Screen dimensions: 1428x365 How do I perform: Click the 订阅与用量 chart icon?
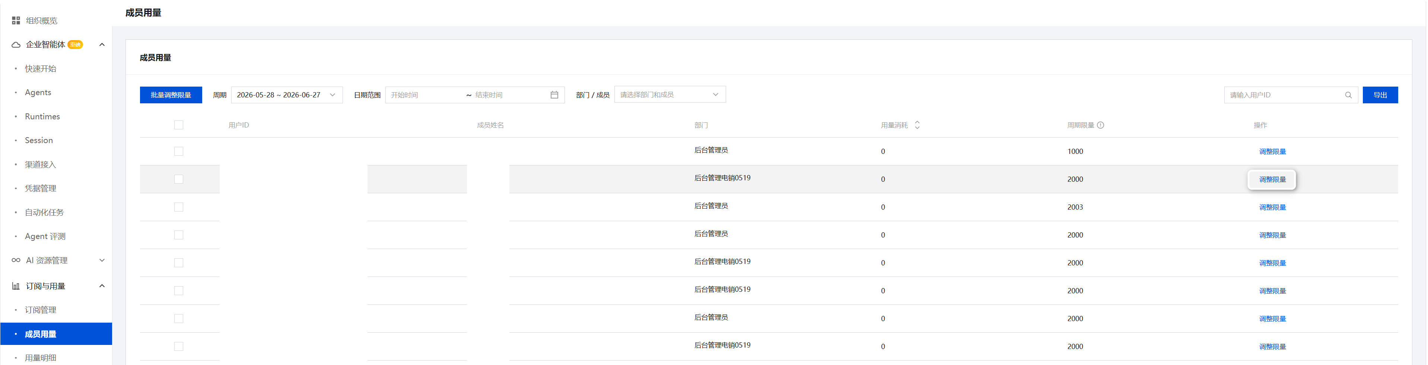point(16,286)
